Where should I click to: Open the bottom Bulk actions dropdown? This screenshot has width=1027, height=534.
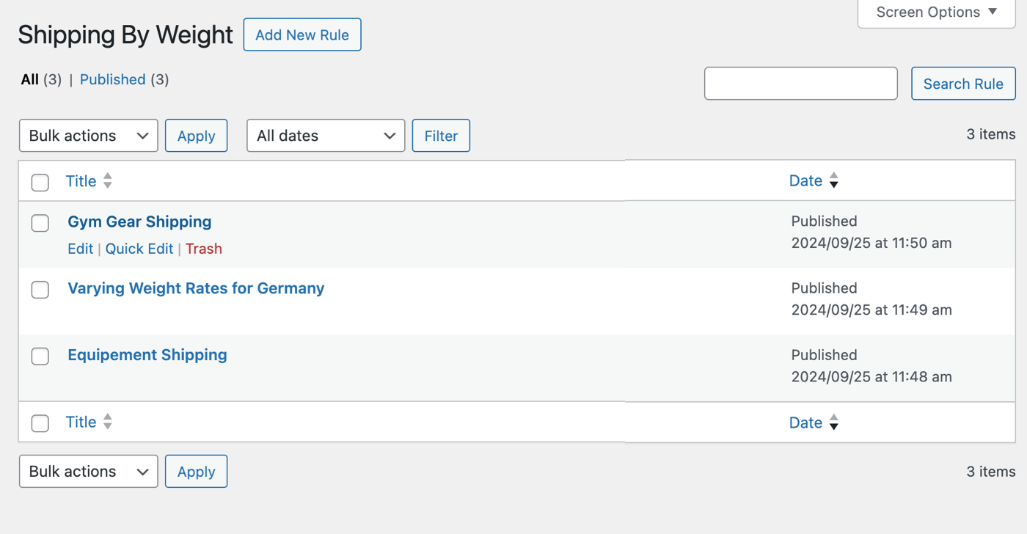click(x=88, y=471)
